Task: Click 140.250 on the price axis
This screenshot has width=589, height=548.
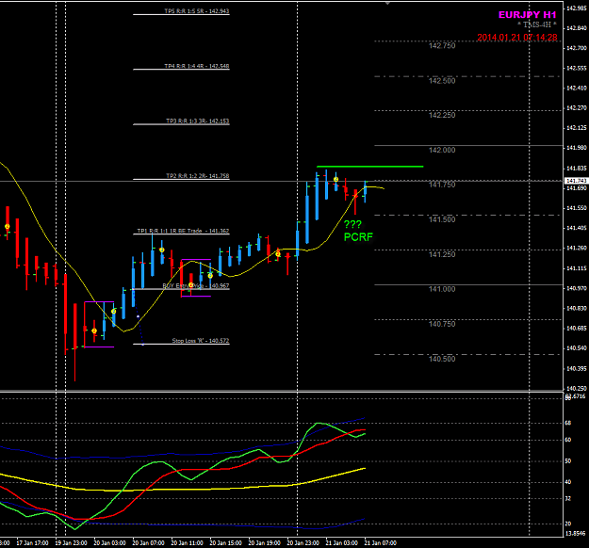Action: click(x=577, y=389)
